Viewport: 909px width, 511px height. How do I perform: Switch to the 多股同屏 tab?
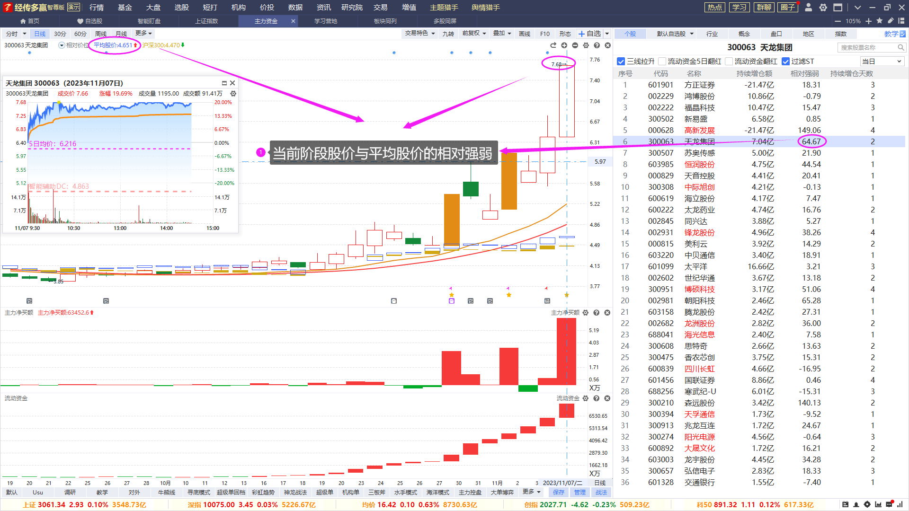[445, 21]
